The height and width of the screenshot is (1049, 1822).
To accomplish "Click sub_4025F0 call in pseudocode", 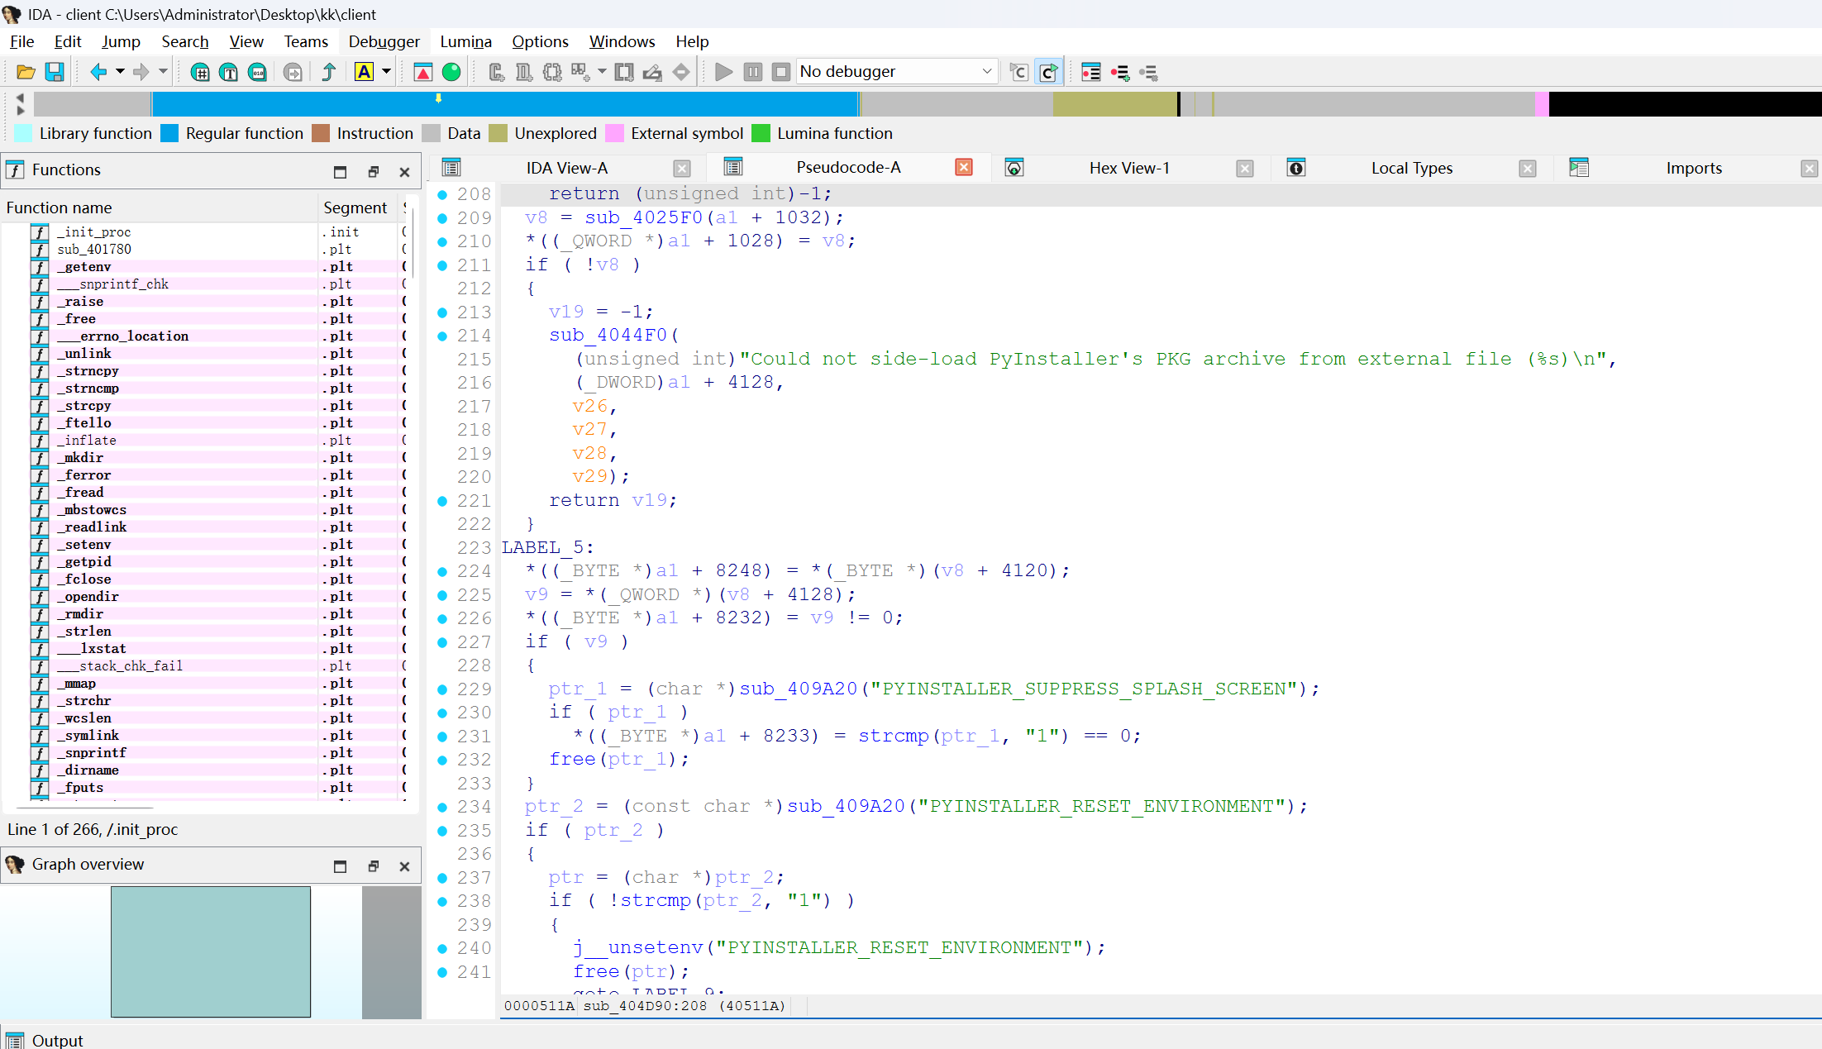I will [x=643, y=217].
